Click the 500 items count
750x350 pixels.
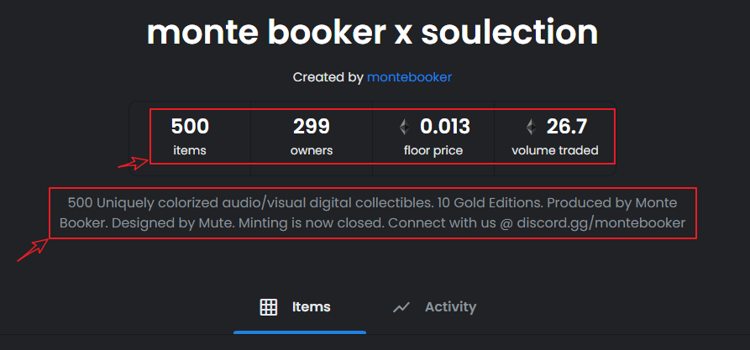pyautogui.click(x=190, y=127)
